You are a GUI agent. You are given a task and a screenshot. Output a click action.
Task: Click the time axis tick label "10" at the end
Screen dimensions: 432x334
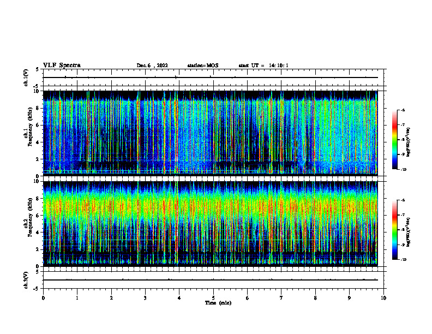383,298
